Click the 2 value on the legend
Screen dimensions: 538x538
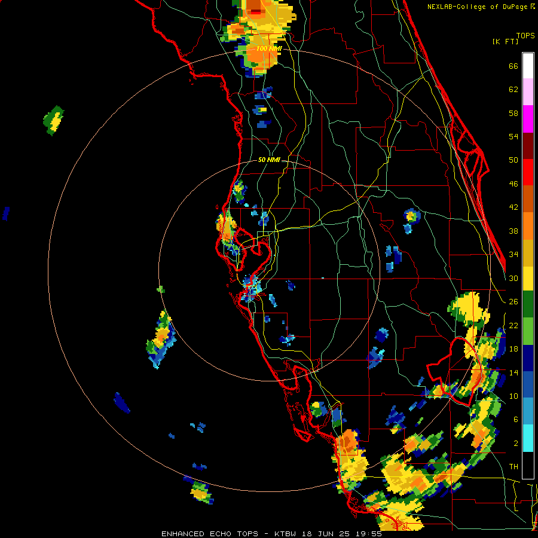(516, 443)
